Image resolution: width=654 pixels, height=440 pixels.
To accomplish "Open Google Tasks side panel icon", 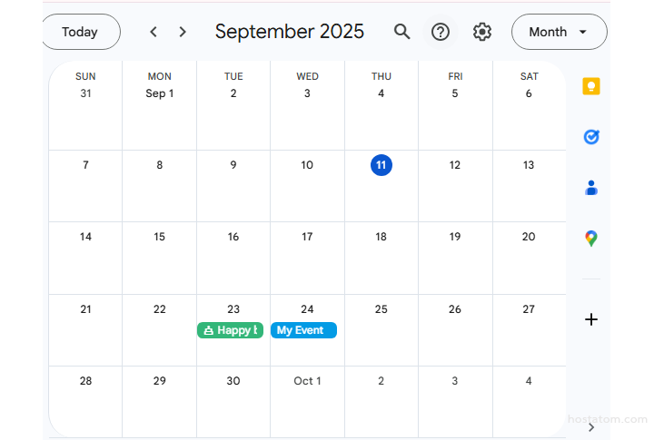I will click(591, 137).
